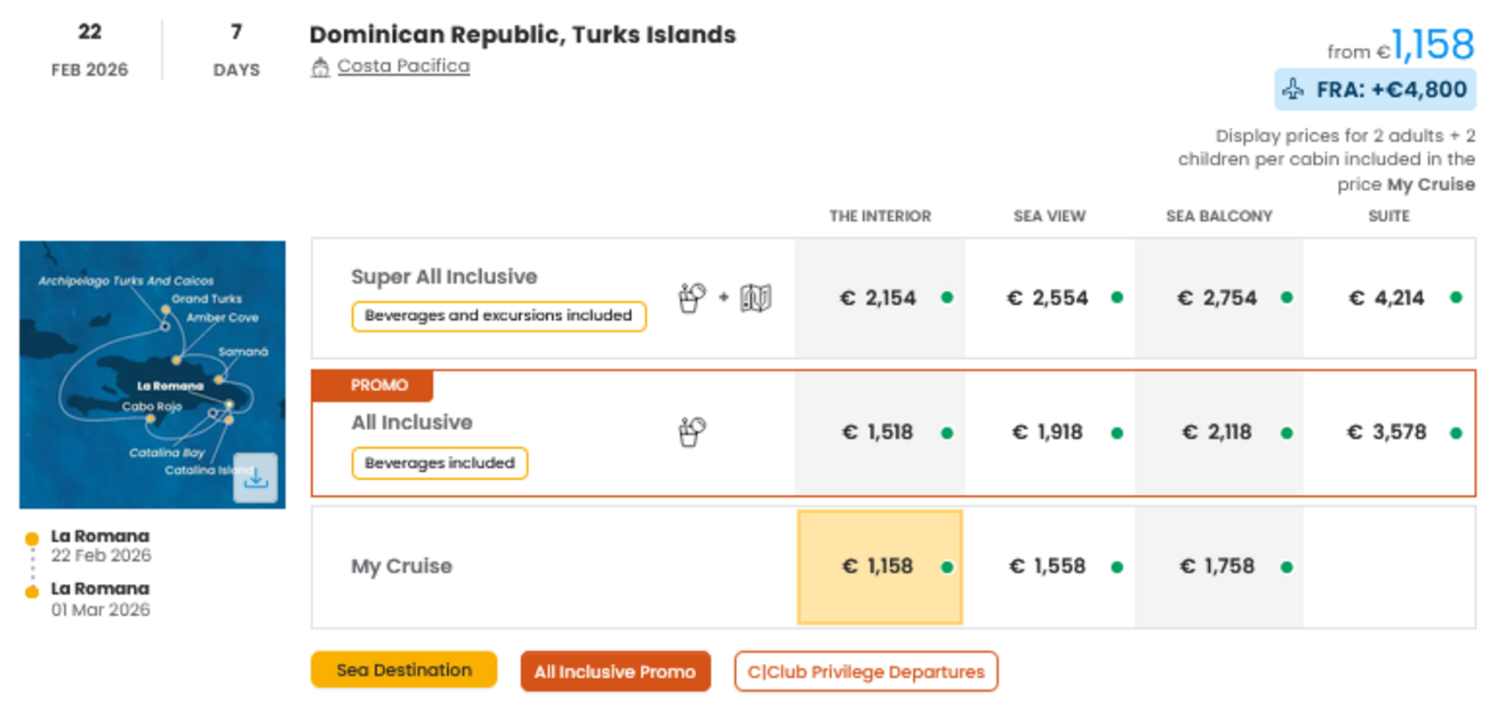
Task: Toggle the green dot next to Interior price €2,154
Action: pyautogui.click(x=947, y=299)
